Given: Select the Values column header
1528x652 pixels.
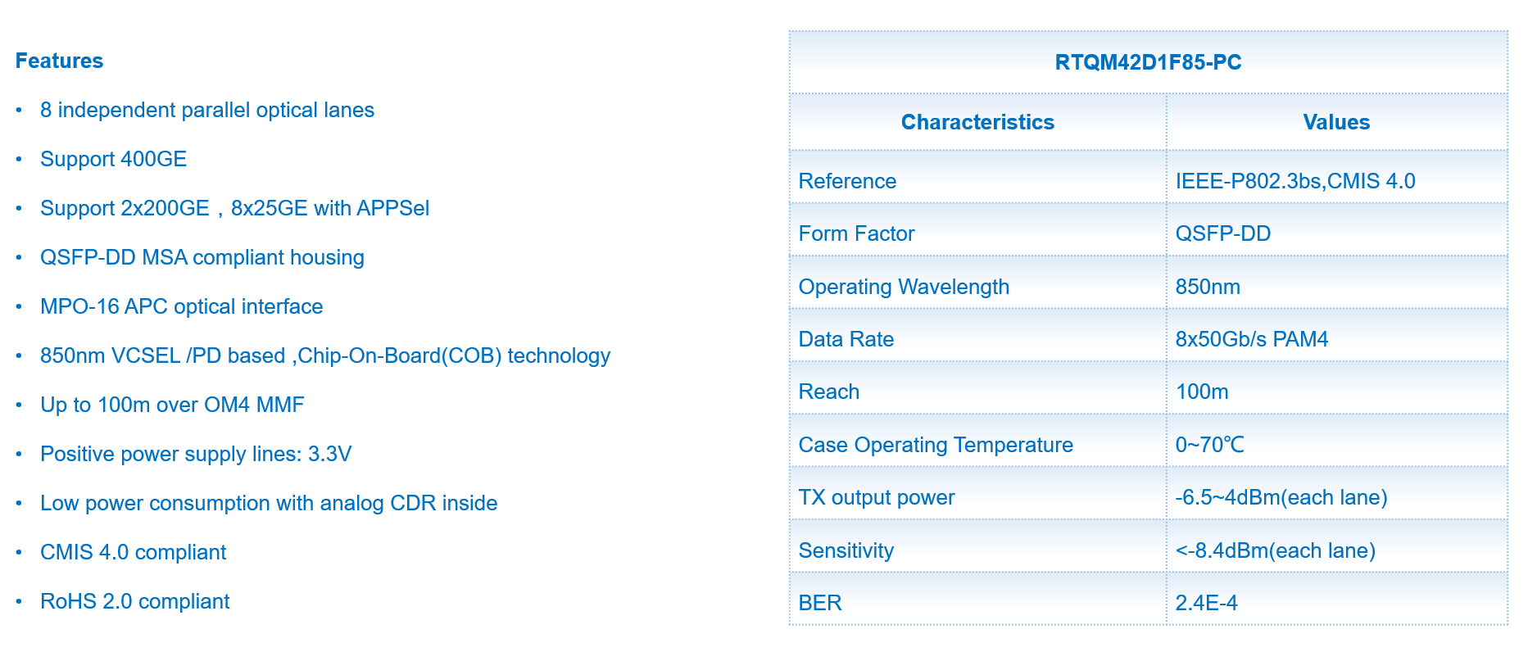Looking at the screenshot, I should tap(1335, 123).
